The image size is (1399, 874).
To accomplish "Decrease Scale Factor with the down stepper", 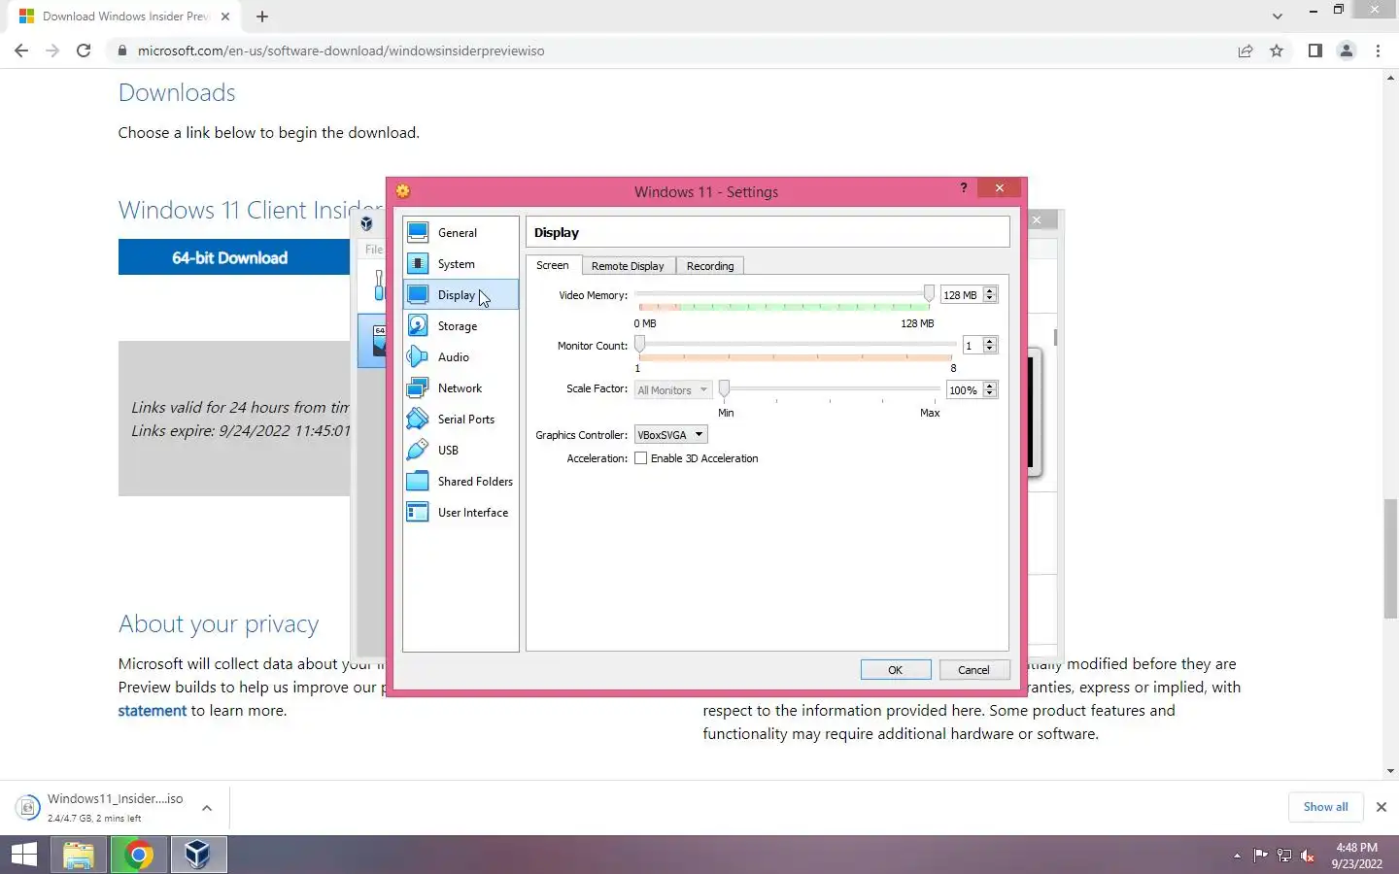I will coord(990,394).
